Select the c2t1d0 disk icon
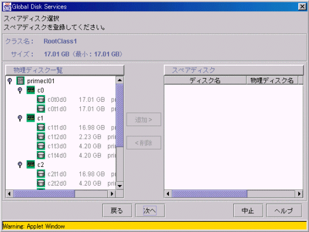309x232 pixels. [41, 174]
